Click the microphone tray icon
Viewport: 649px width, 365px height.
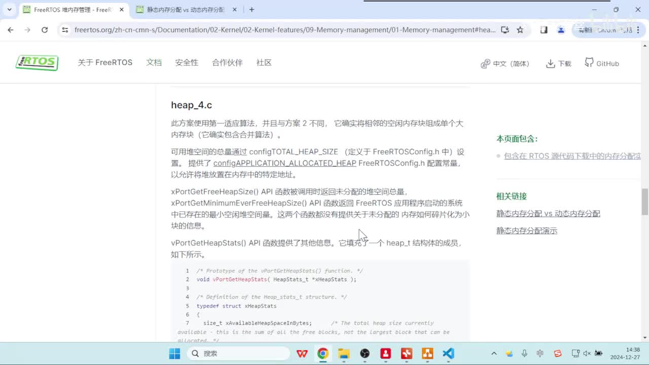[525, 353]
